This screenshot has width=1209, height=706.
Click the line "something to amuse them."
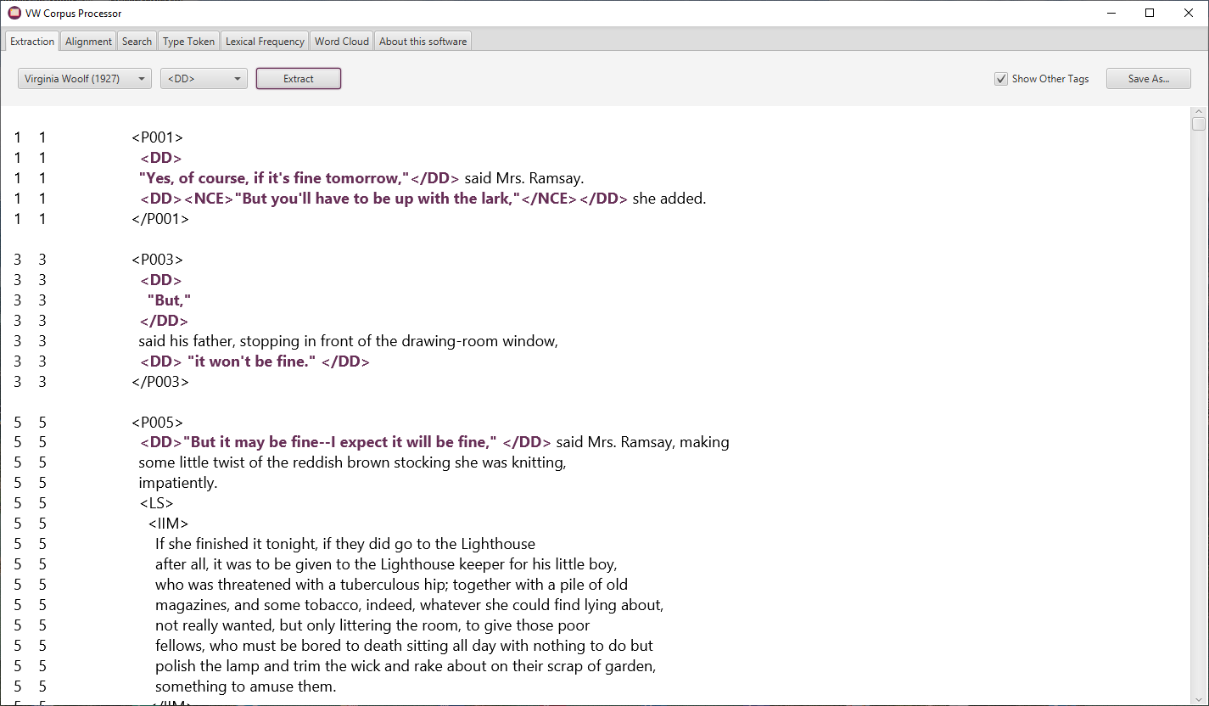click(246, 687)
